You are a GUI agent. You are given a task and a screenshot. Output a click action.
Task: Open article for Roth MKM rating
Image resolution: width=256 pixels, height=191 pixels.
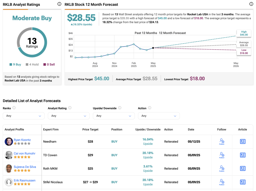click(x=242, y=169)
